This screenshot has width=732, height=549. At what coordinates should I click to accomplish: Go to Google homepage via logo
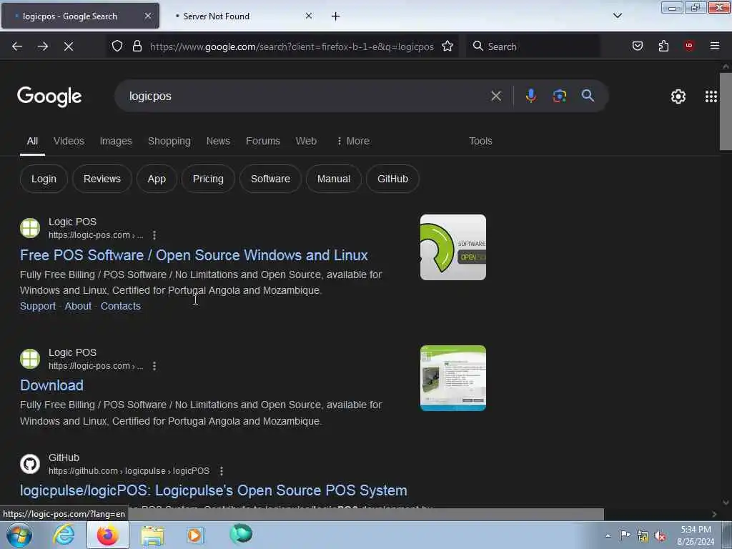[x=49, y=97]
